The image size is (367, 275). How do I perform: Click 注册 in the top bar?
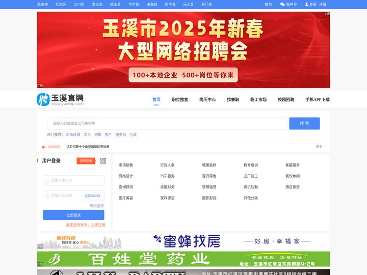pos(323,5)
